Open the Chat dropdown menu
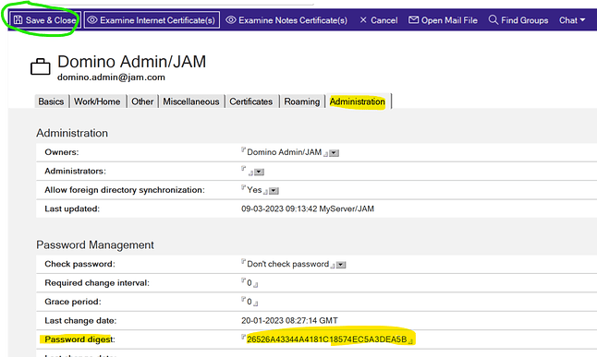The height and width of the screenshot is (357, 597). (572, 20)
